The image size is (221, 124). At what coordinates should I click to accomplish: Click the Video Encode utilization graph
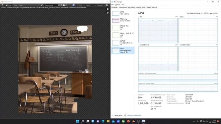click(158, 59)
